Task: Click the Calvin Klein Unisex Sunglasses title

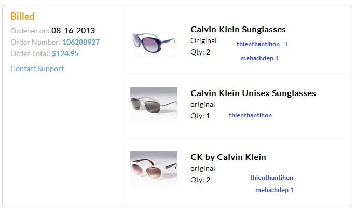Action: (253, 93)
